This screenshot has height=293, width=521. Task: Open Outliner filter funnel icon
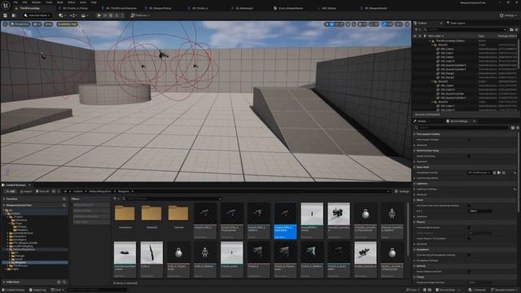(416, 29)
